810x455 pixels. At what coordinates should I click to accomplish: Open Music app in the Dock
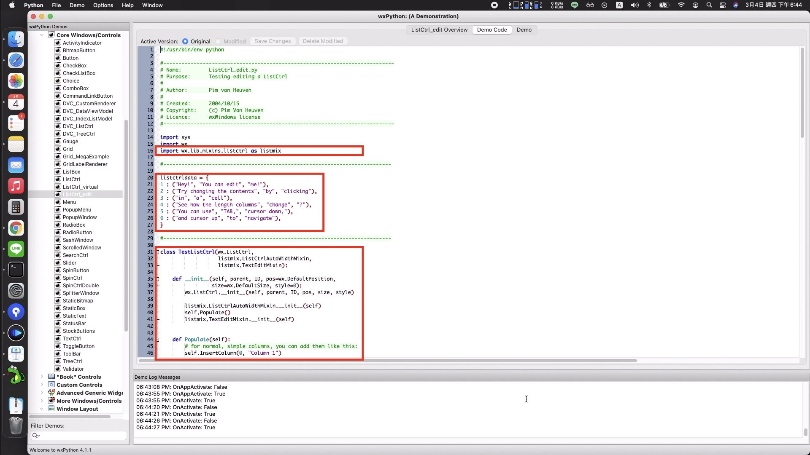point(16,186)
